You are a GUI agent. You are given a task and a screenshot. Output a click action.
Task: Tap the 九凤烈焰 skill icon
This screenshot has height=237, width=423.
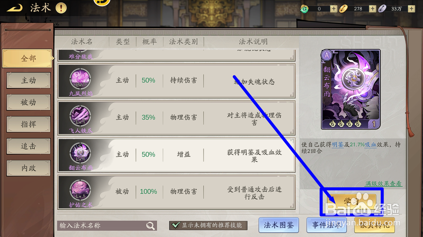click(x=80, y=79)
